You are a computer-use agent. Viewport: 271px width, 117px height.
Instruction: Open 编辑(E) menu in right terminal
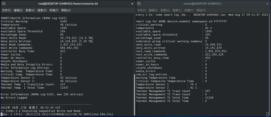tap(153, 10)
